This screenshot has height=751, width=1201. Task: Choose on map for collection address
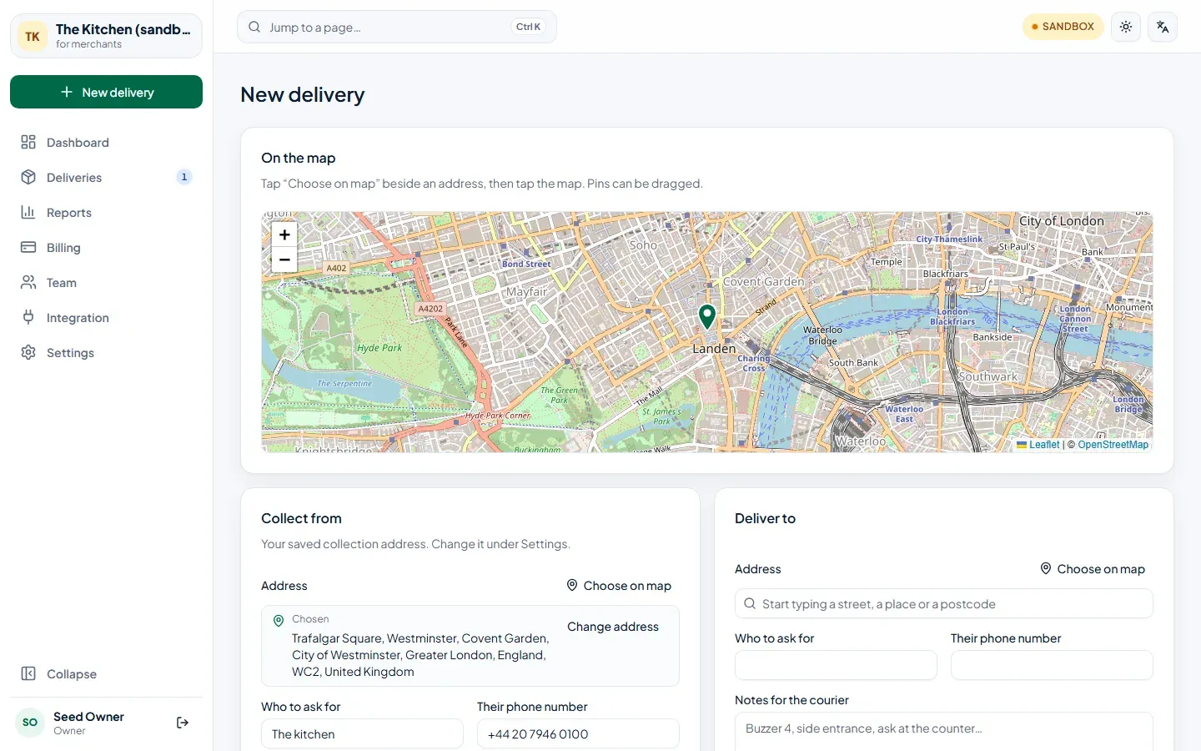point(619,586)
